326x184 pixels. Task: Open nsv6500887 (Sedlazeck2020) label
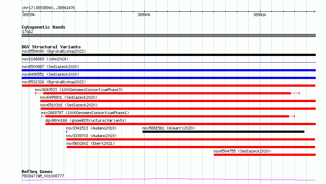[51, 67]
